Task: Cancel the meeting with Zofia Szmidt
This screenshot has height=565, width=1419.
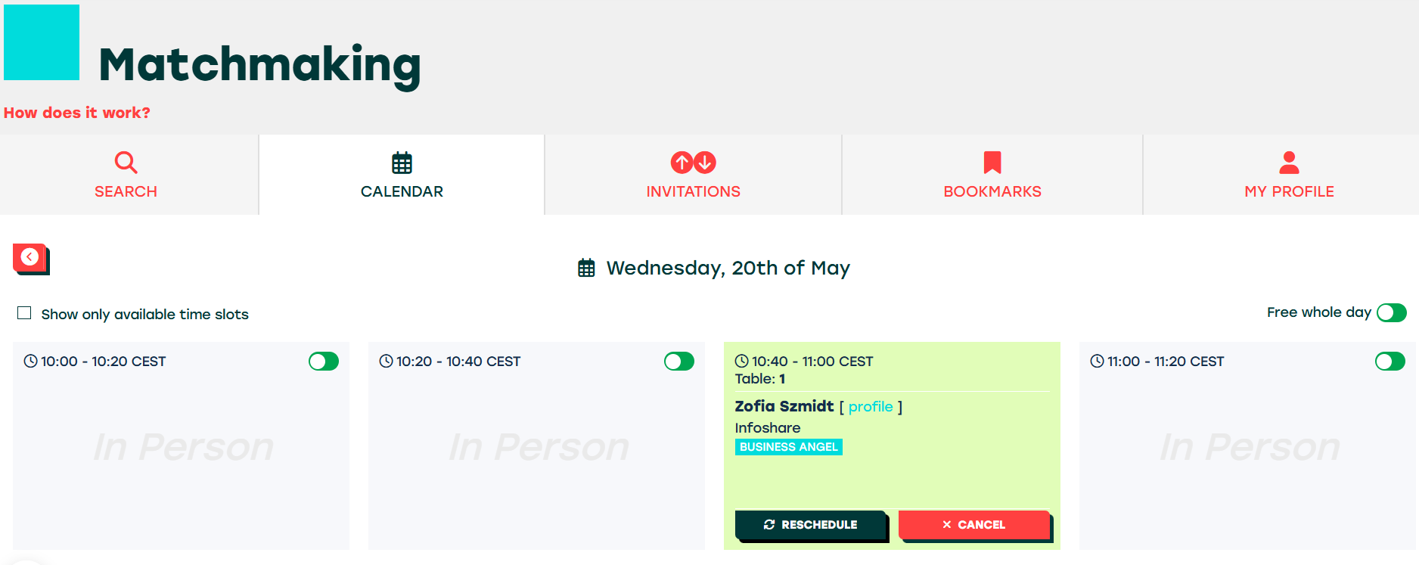Action: 973,525
